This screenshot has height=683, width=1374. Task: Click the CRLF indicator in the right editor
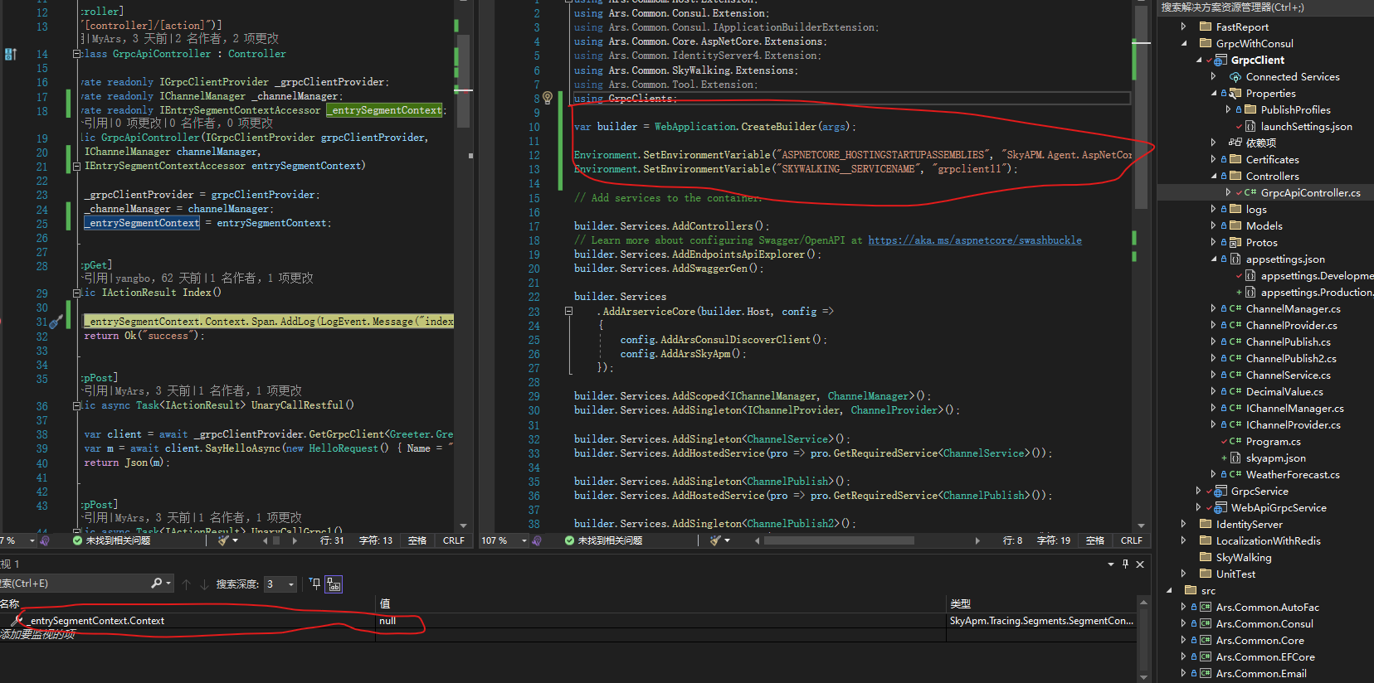(1132, 540)
